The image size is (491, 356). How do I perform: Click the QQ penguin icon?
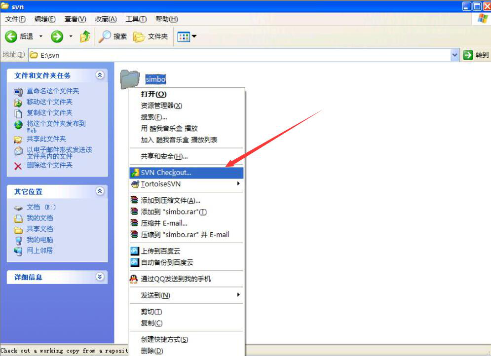pyautogui.click(x=134, y=279)
